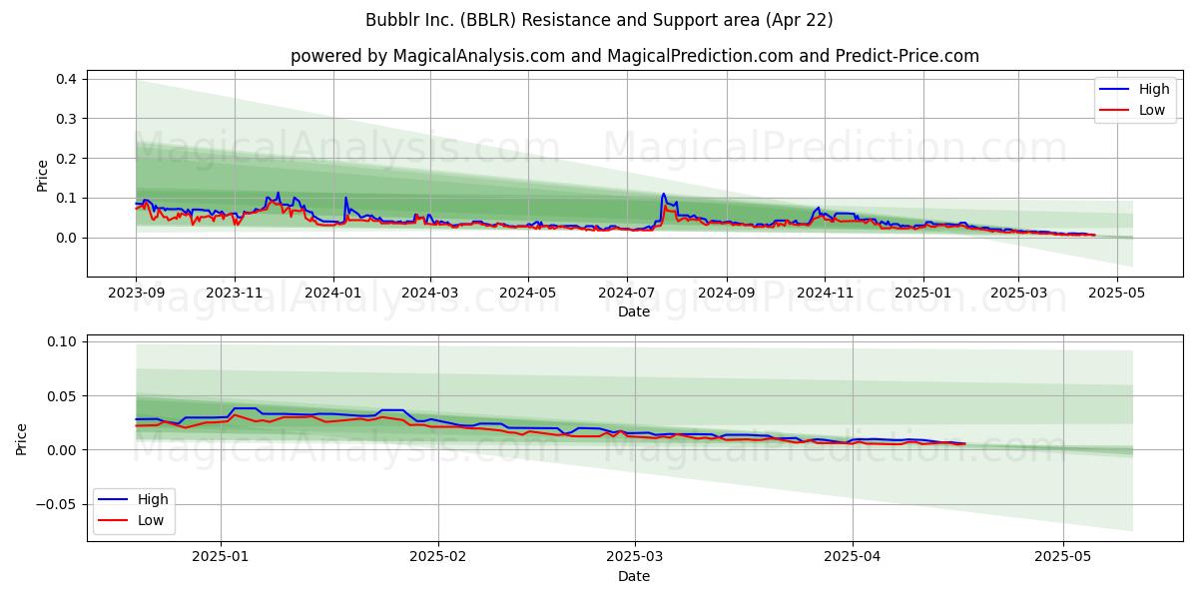This screenshot has width=1198, height=599.
Task: Click the '2023-11' x-axis label
Action: (235, 294)
